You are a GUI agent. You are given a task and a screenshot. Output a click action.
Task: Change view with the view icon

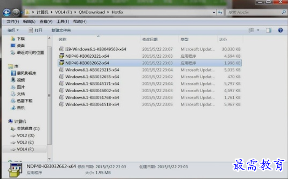click(x=251, y=30)
